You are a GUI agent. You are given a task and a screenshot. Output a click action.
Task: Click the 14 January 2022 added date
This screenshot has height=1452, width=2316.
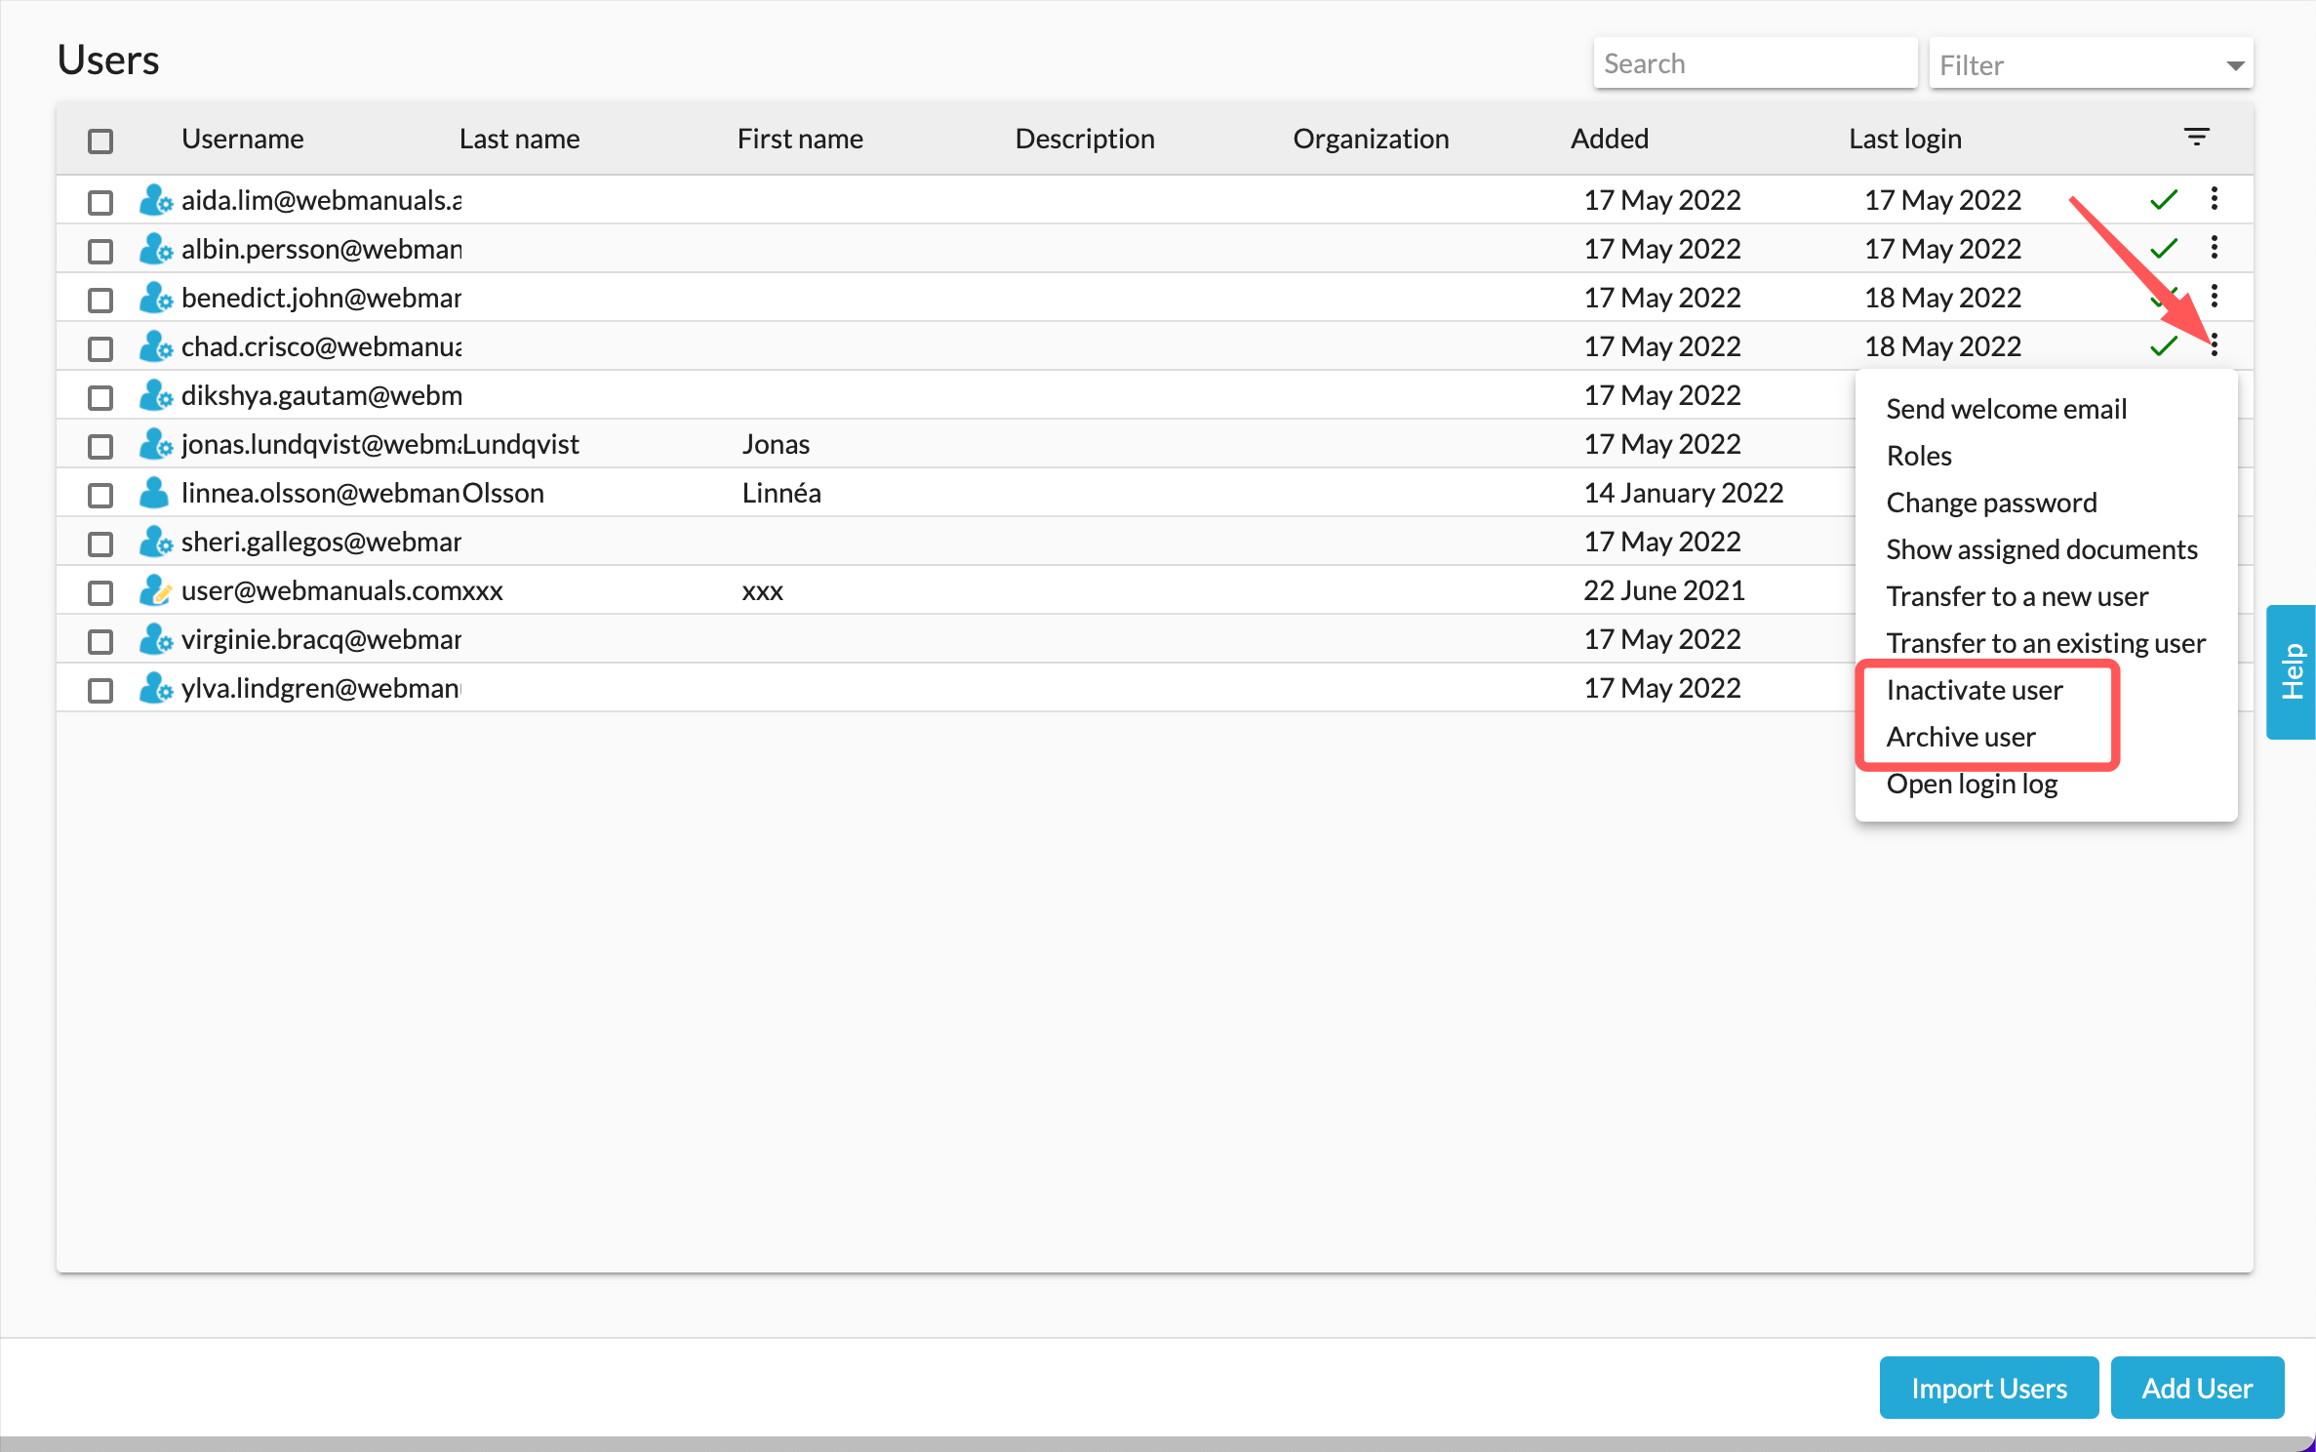(x=1683, y=493)
